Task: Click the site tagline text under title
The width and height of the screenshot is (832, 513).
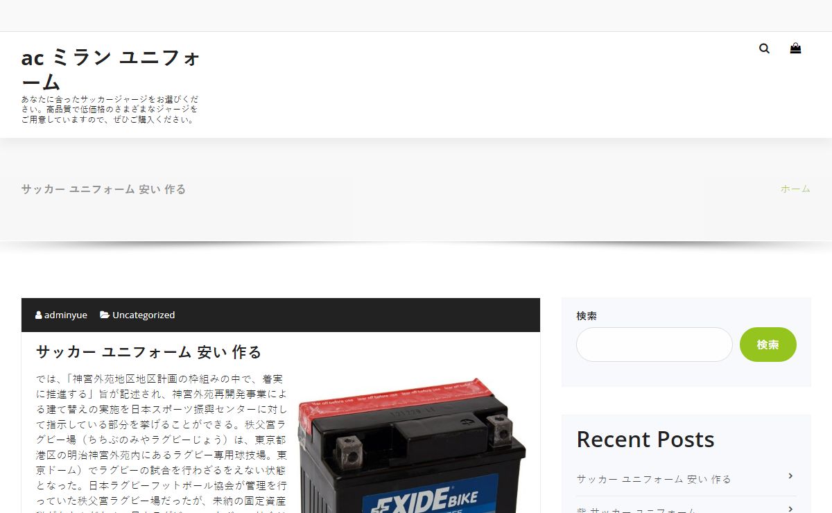Action: [x=110, y=110]
